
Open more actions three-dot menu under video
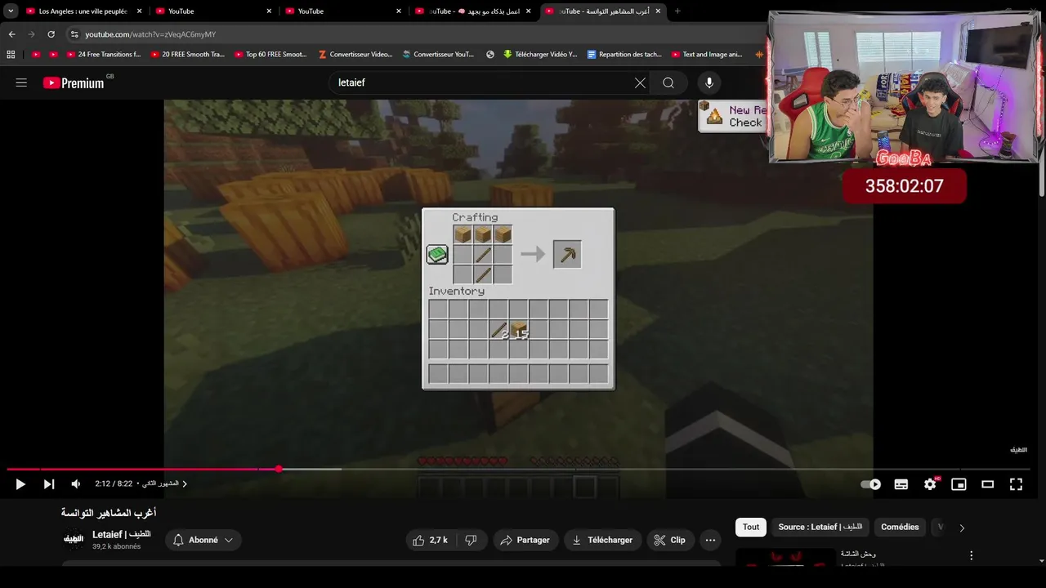coord(710,540)
